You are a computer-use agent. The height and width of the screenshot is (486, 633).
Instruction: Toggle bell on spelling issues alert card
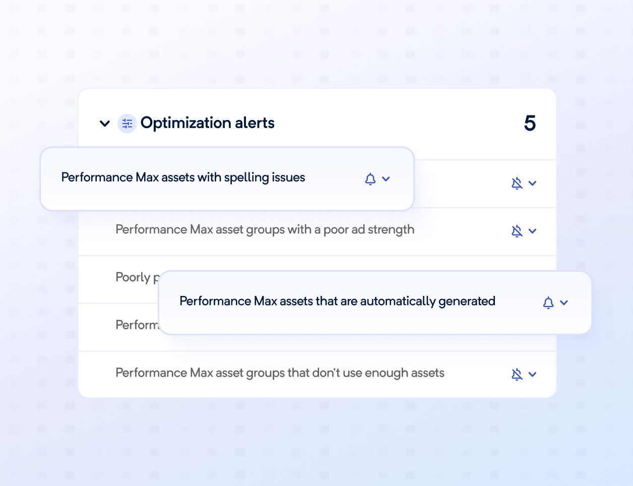point(370,179)
